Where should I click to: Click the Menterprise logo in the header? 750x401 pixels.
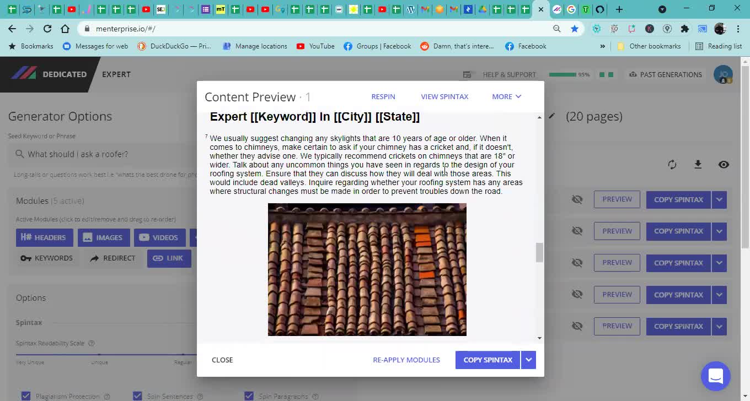(x=23, y=74)
